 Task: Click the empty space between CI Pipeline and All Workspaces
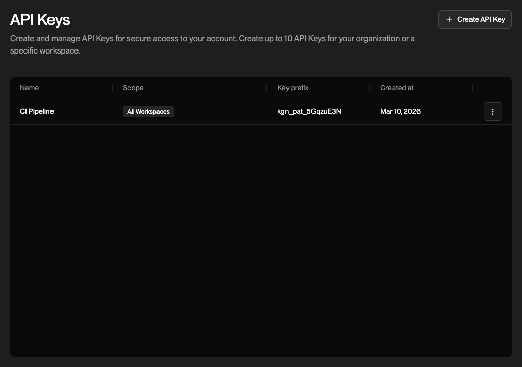point(87,111)
